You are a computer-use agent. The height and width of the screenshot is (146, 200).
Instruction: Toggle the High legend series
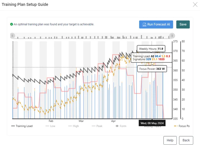coord(73,126)
